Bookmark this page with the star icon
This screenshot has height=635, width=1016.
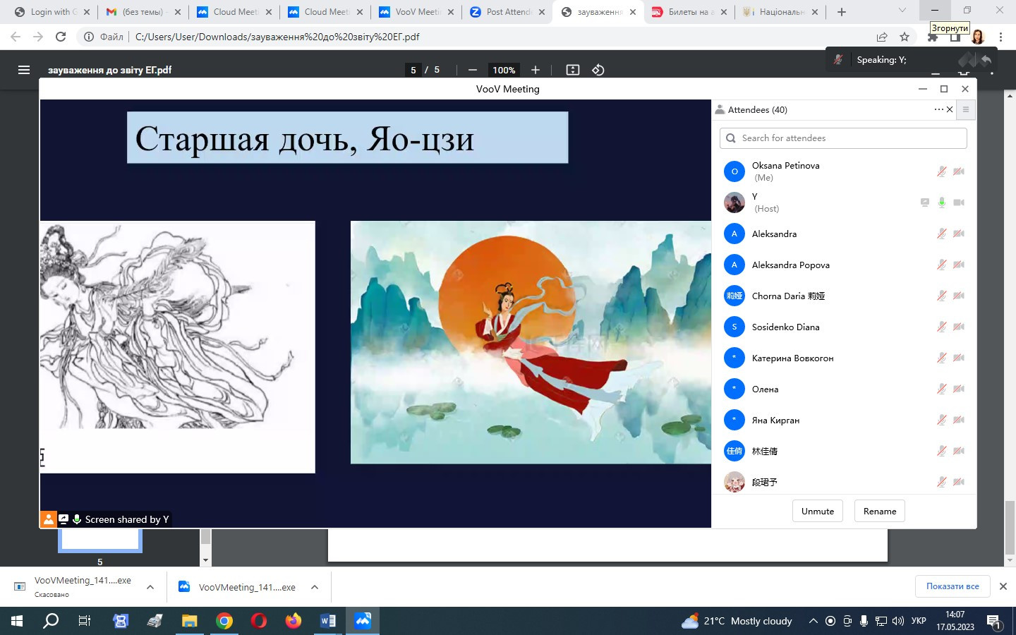point(905,37)
